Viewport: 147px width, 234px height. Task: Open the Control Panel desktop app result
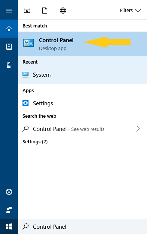click(x=82, y=44)
